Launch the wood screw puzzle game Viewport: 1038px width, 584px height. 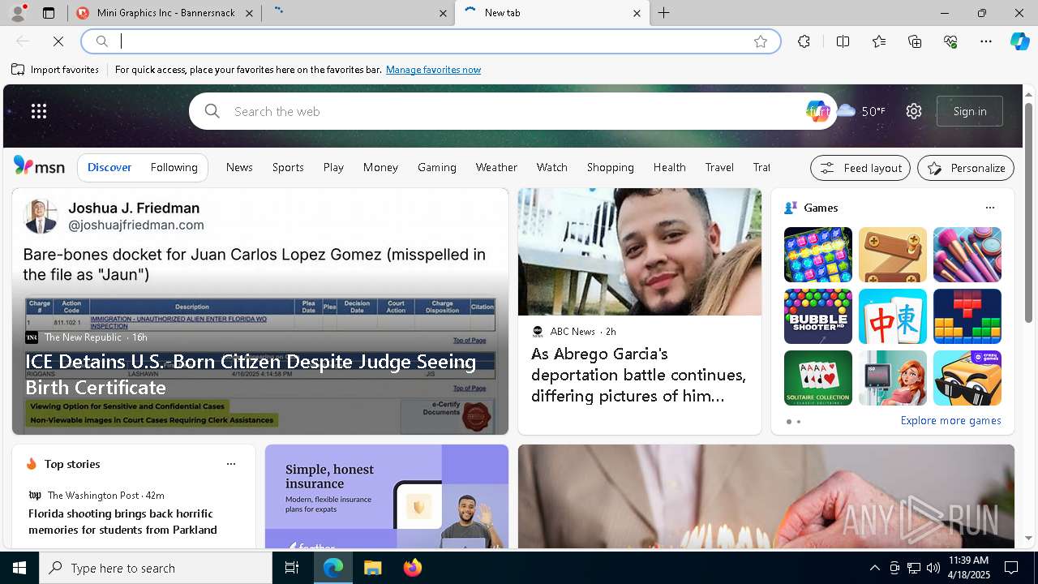(x=893, y=255)
